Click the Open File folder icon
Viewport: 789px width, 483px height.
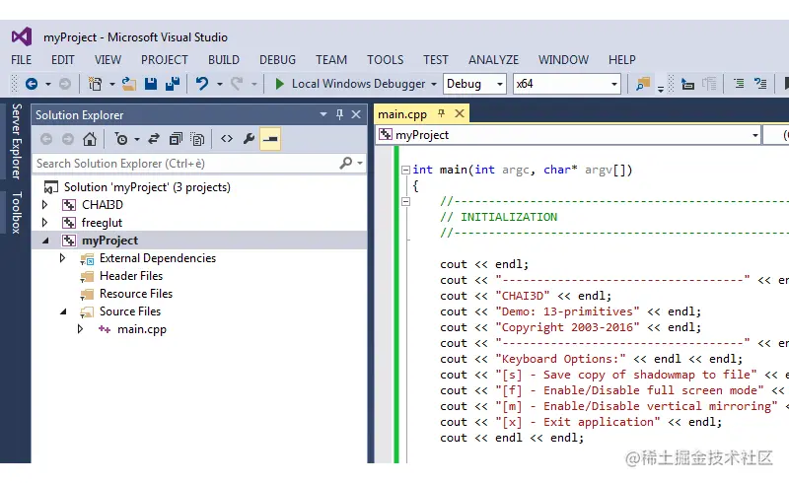[x=129, y=84]
